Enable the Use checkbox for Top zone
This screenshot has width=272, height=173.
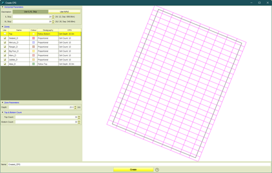(x=5, y=34)
